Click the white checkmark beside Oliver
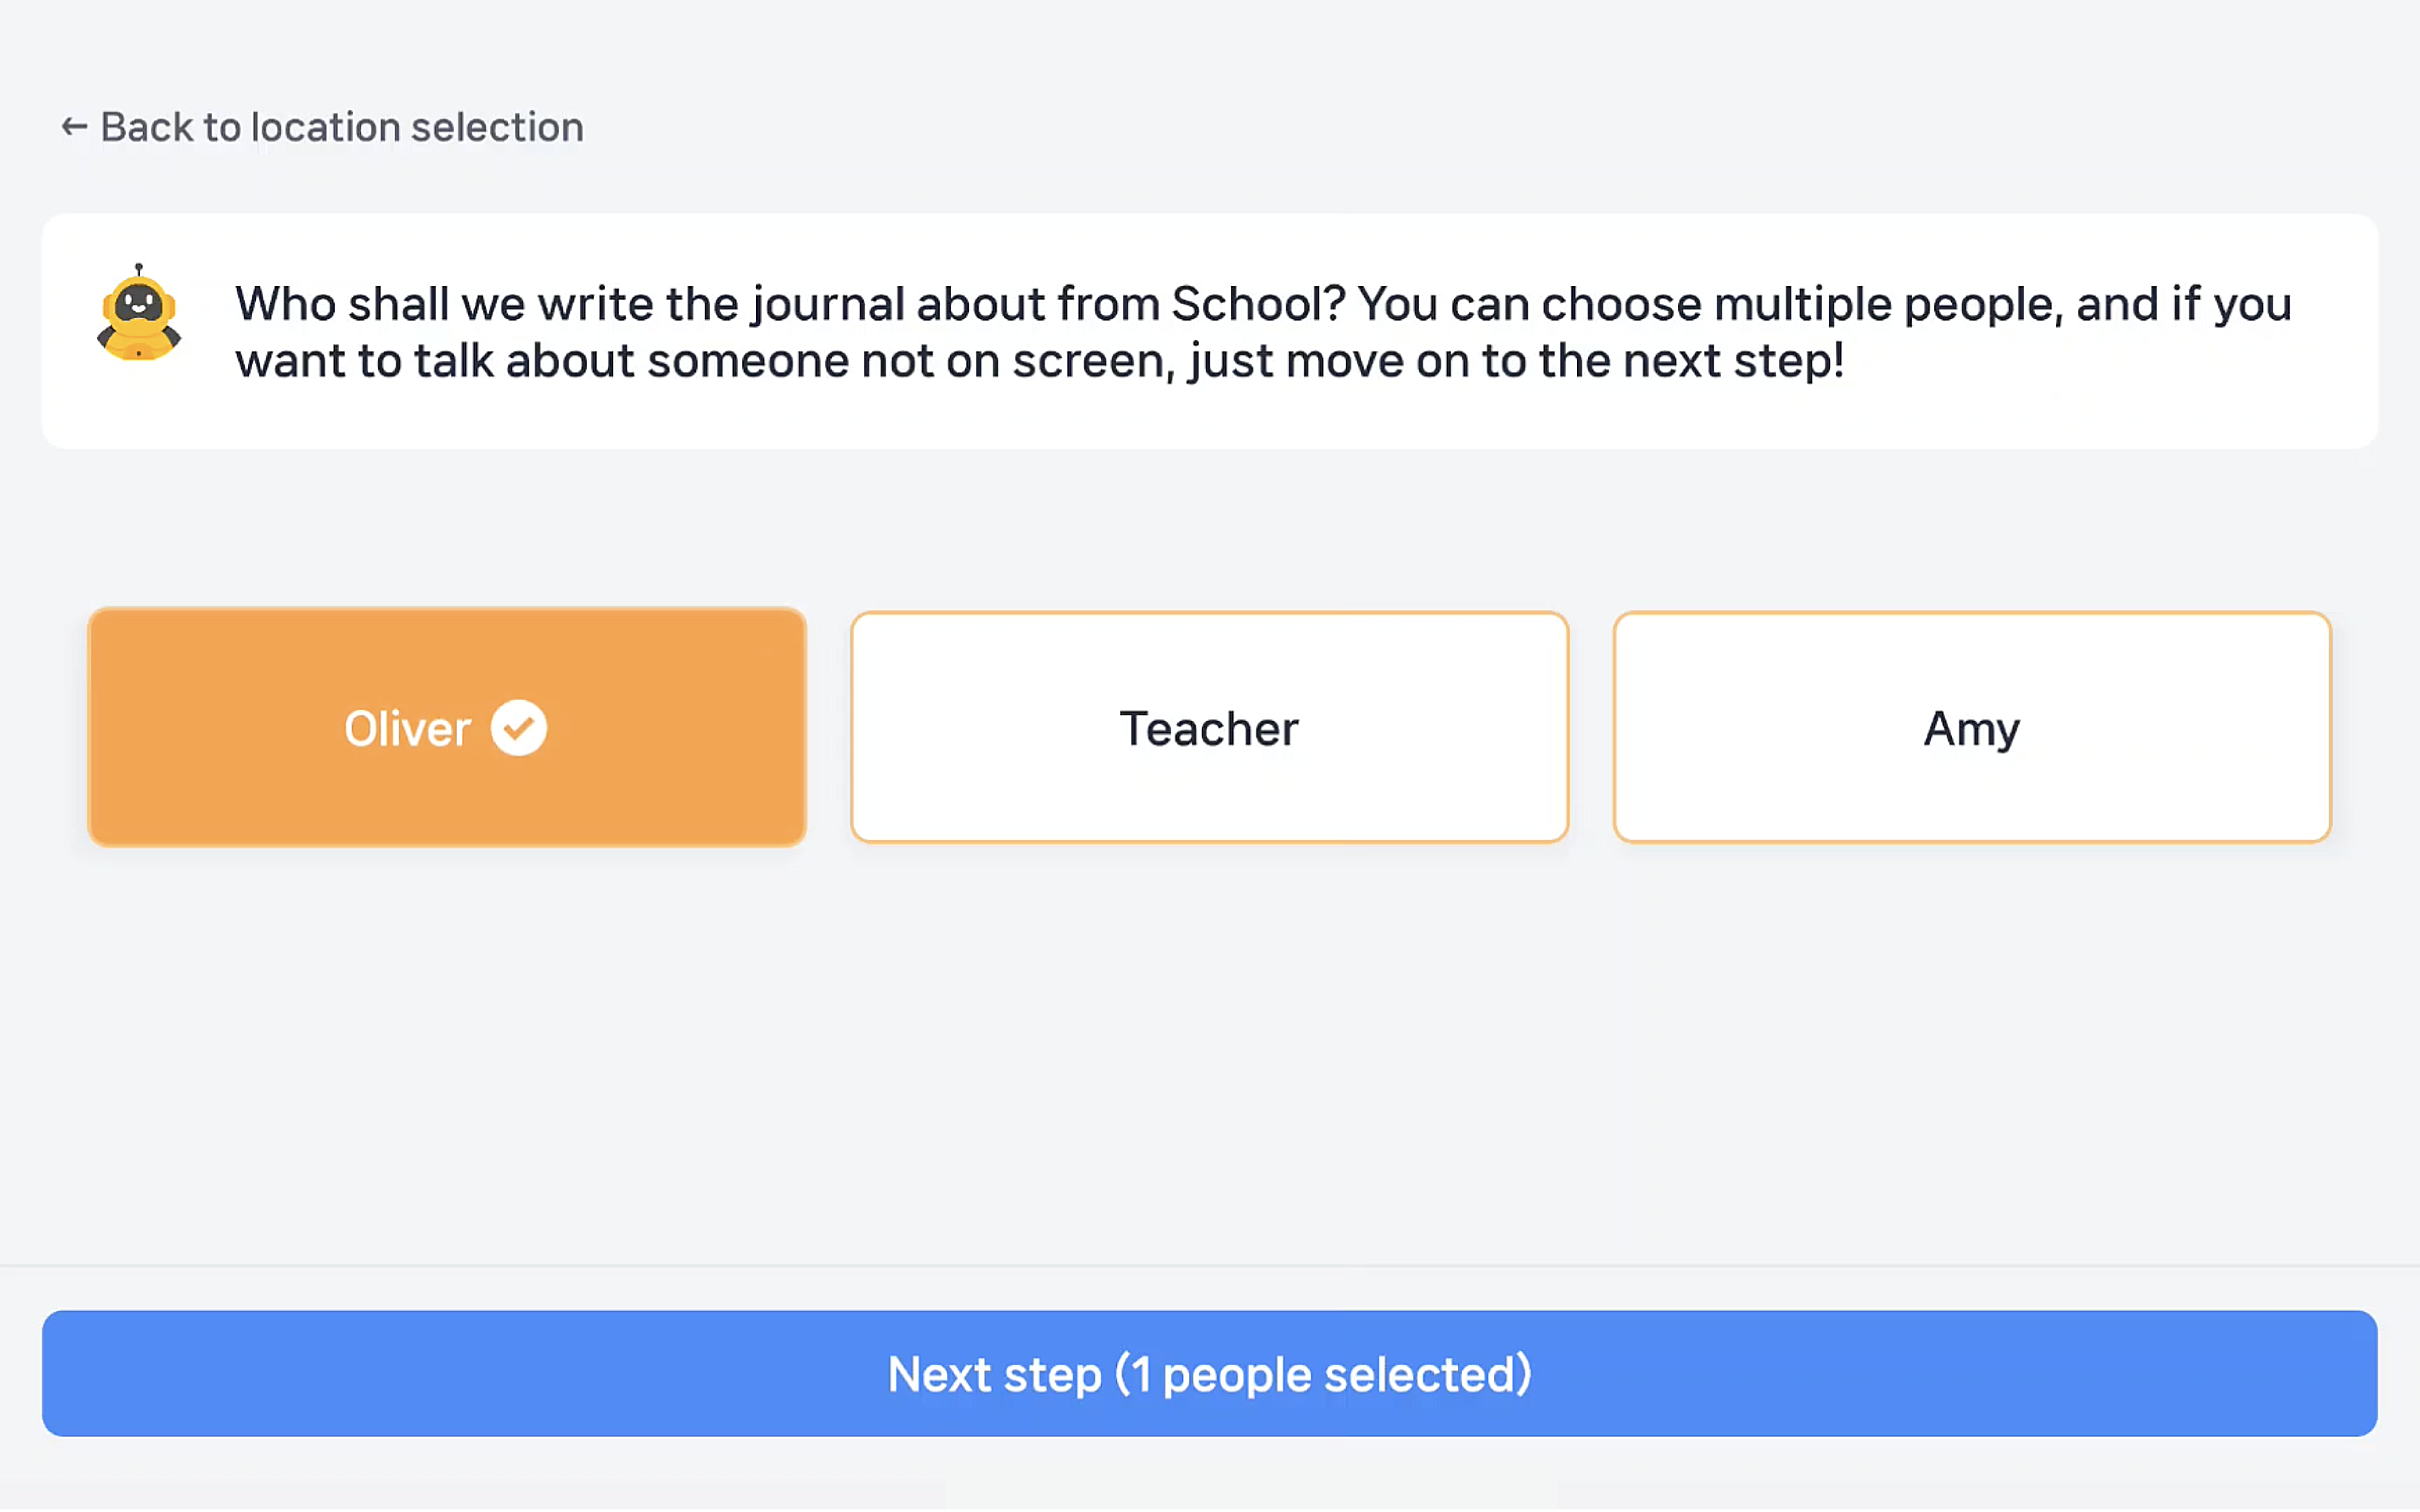Screen dimensions: 2420x1512 (518, 728)
